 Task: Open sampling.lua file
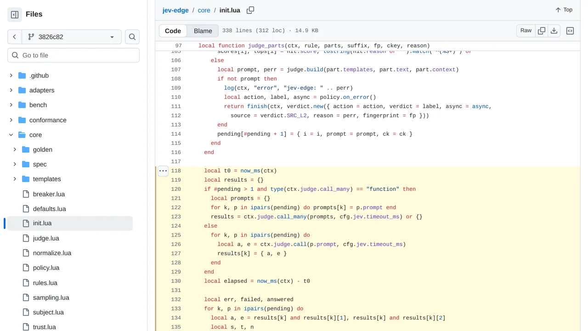pyautogui.click(x=51, y=297)
